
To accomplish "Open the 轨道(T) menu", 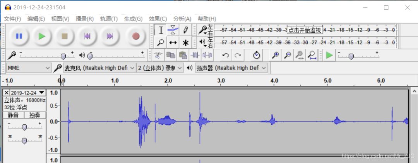I will 109,19.
